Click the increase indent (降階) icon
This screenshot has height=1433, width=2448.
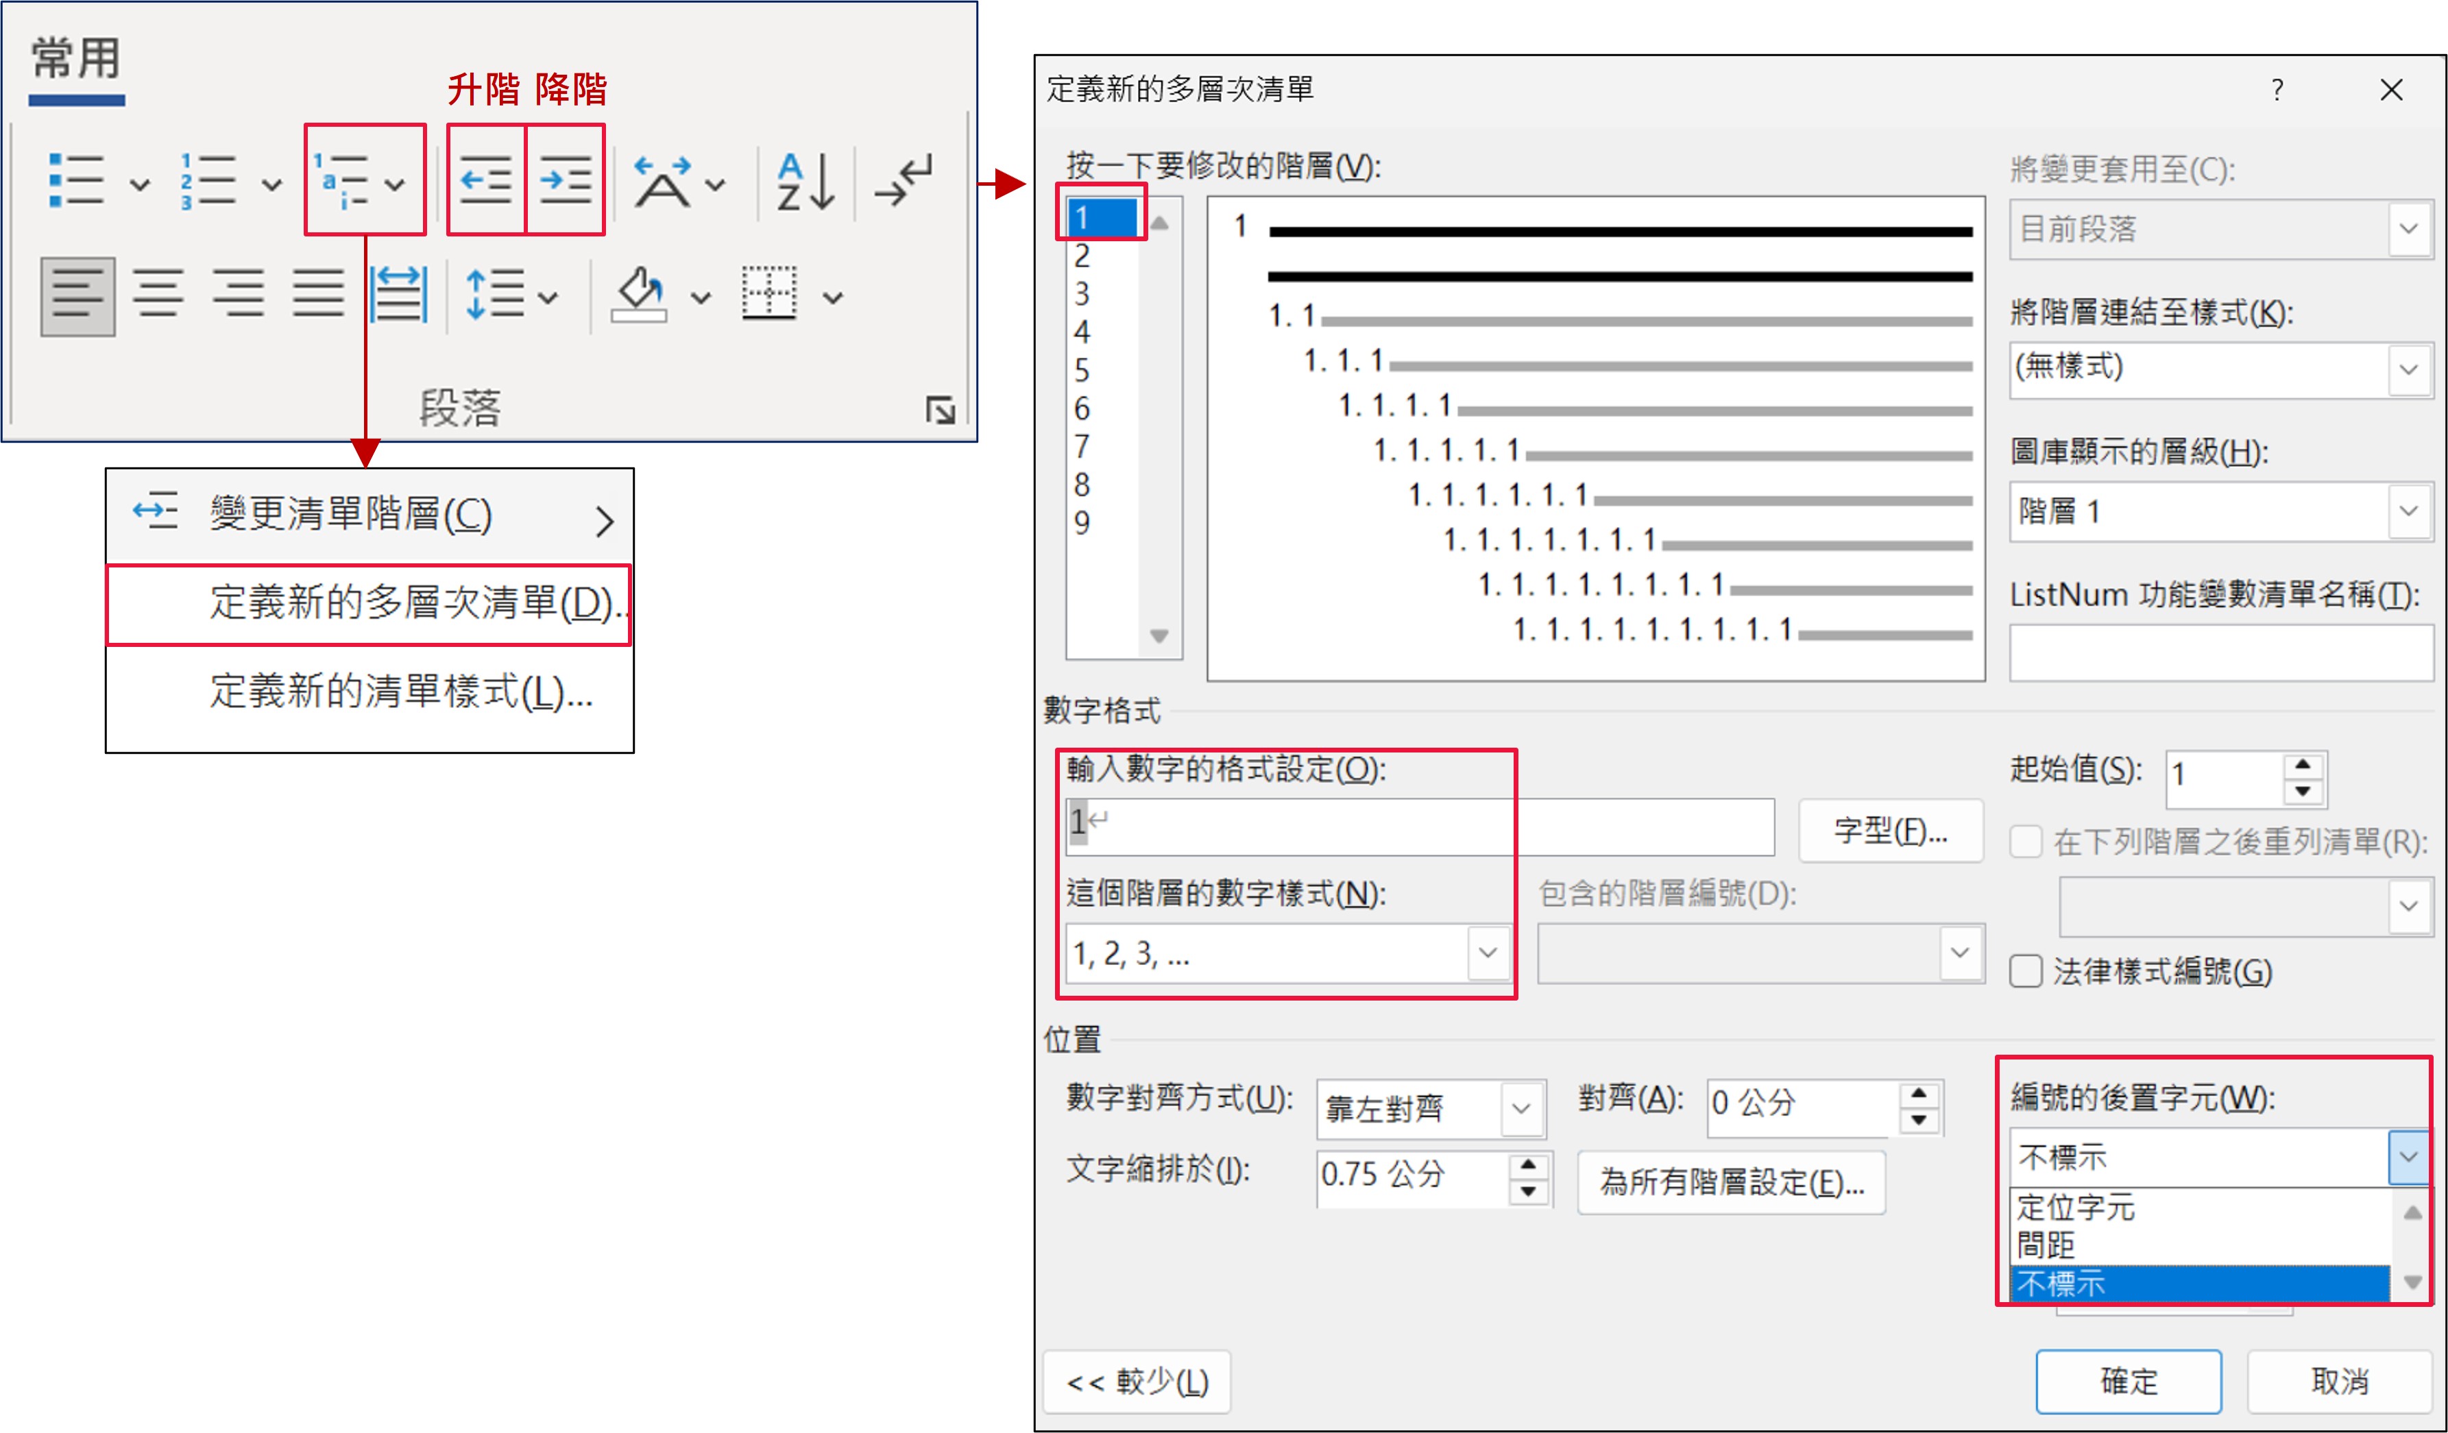[566, 181]
